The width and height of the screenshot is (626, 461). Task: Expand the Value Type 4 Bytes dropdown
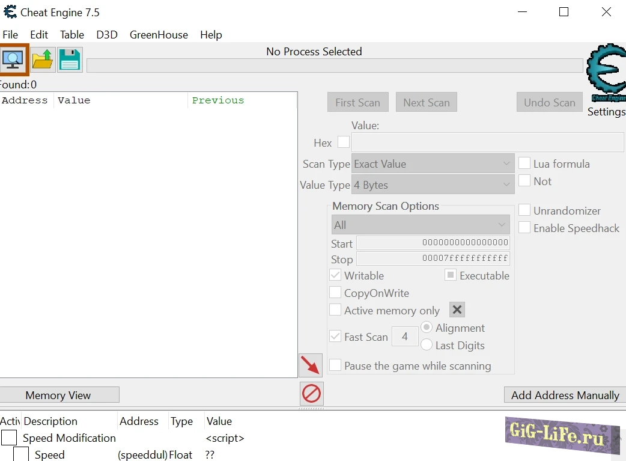(x=433, y=185)
